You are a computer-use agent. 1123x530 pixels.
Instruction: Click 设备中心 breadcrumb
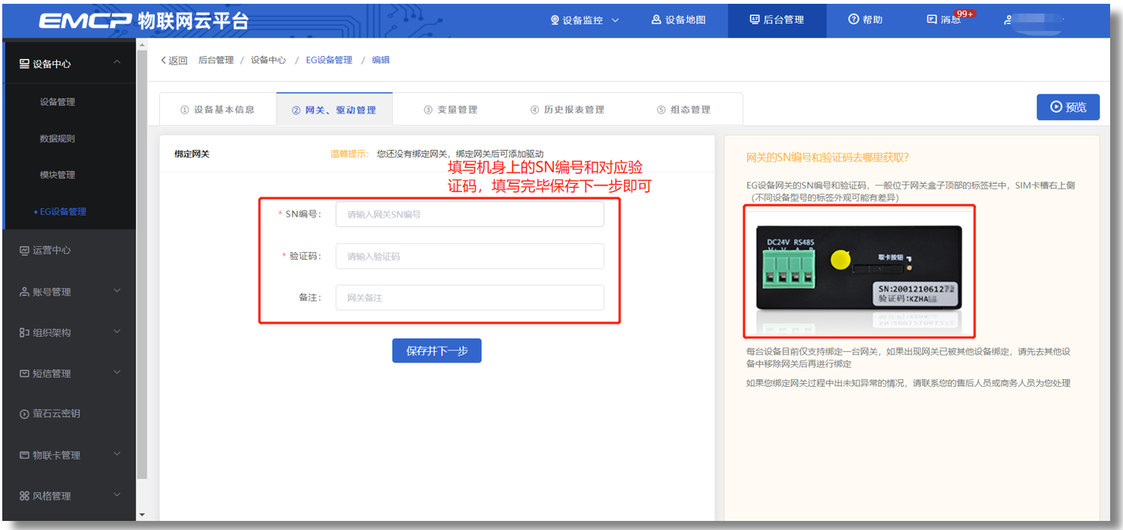pyautogui.click(x=268, y=60)
